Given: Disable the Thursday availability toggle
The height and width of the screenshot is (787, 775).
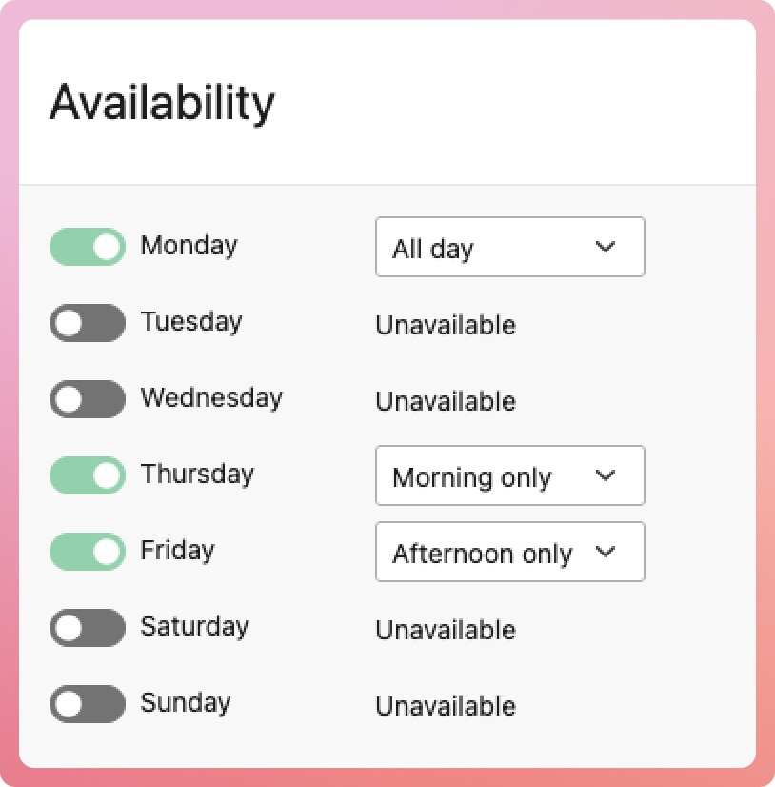Looking at the screenshot, I should pos(88,475).
